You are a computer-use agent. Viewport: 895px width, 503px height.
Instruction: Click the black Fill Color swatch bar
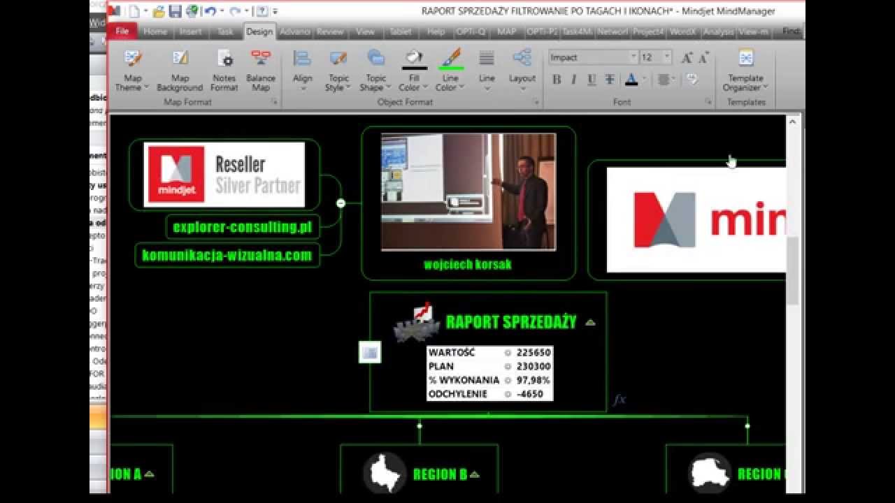pyautogui.click(x=415, y=68)
